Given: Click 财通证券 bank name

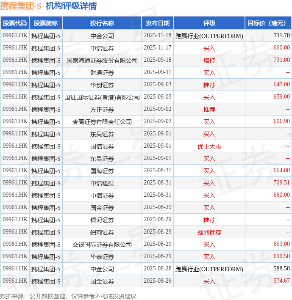Looking at the screenshot, I should [x=102, y=73].
